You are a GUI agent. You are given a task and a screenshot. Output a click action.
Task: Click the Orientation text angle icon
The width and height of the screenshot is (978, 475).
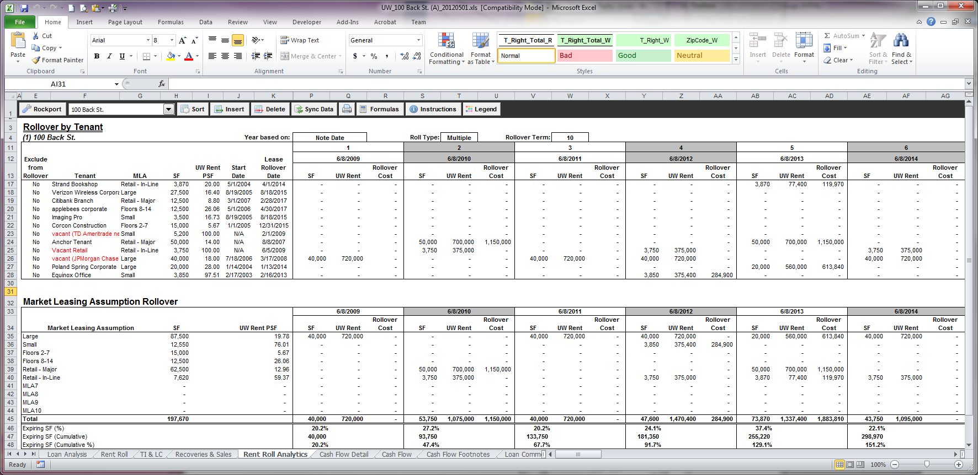pyautogui.click(x=256, y=40)
